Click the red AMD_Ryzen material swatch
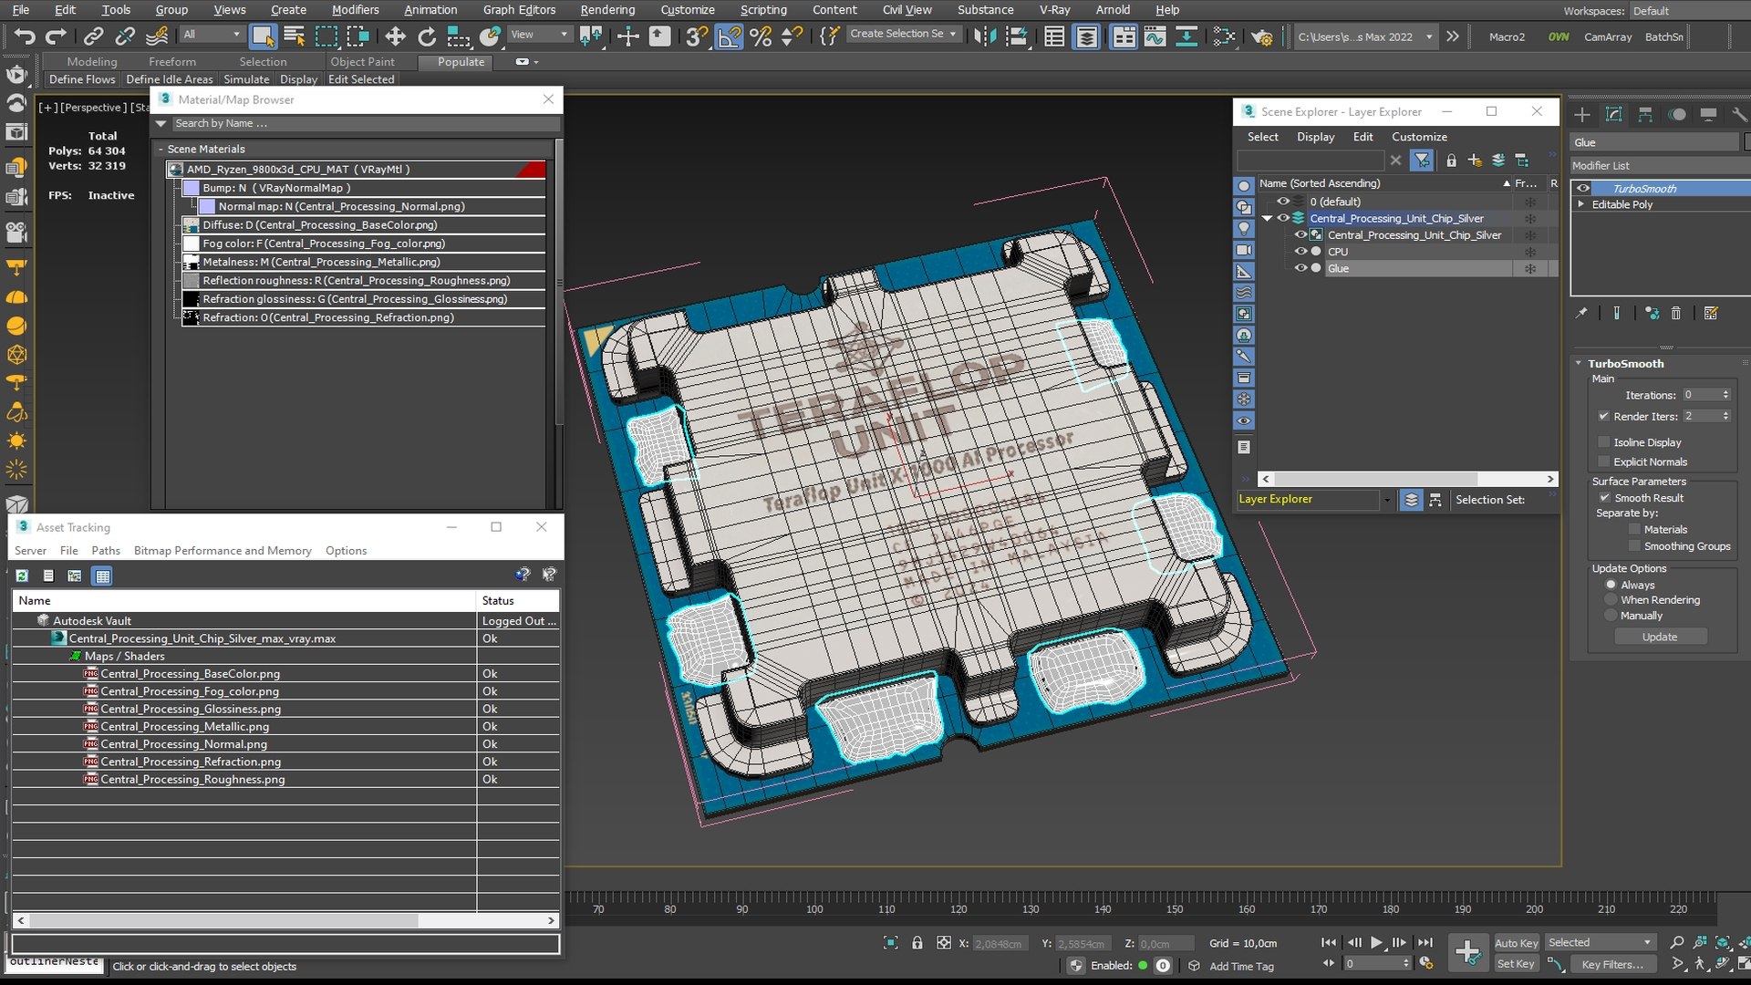The image size is (1751, 985). pyautogui.click(x=530, y=170)
